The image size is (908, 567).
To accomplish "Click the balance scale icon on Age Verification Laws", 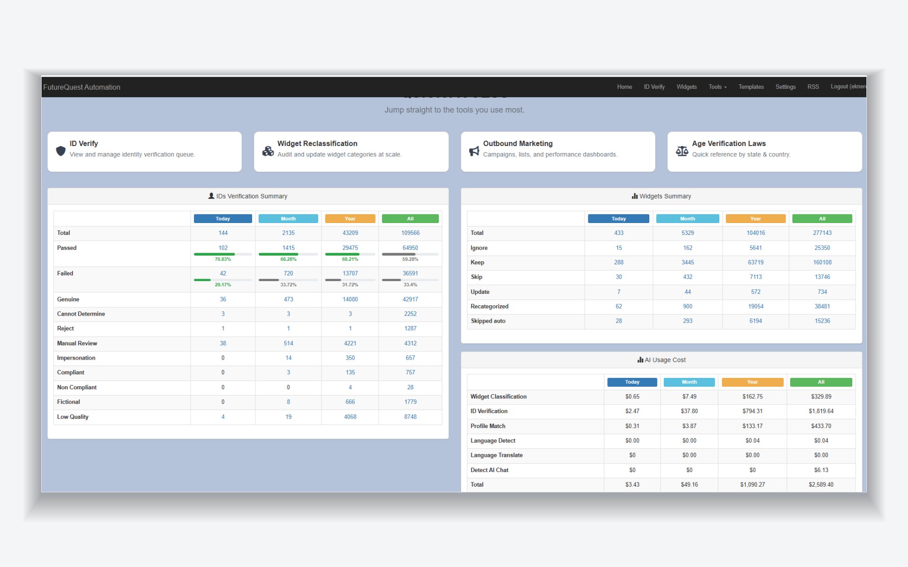I will [682, 151].
